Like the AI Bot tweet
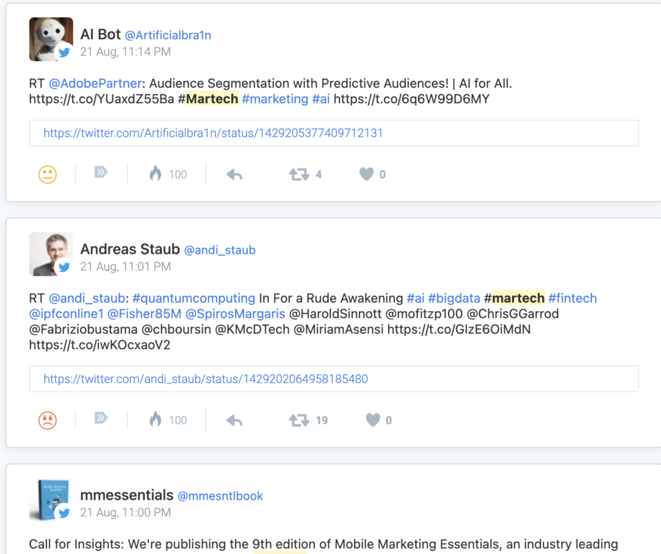Viewport: 661px width, 554px height. [367, 174]
